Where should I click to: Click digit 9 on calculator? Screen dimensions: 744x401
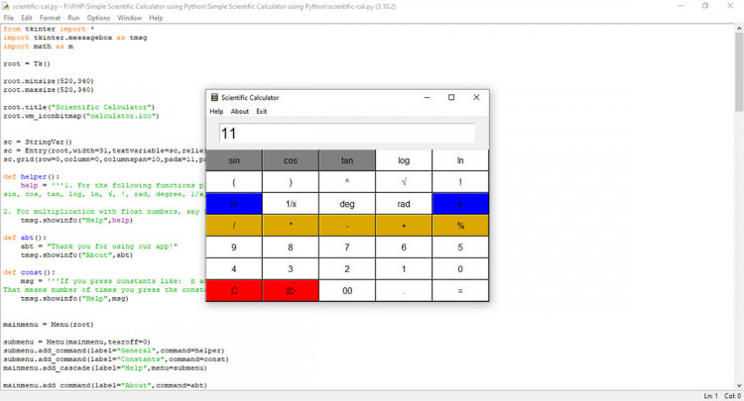click(234, 248)
